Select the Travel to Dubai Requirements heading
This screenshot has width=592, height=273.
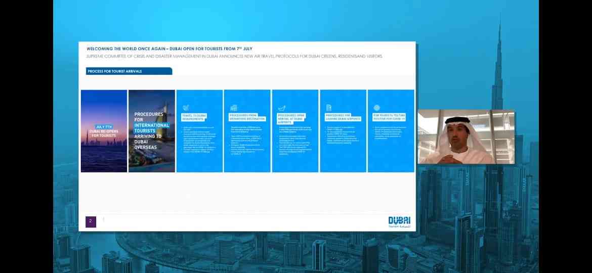(x=194, y=117)
